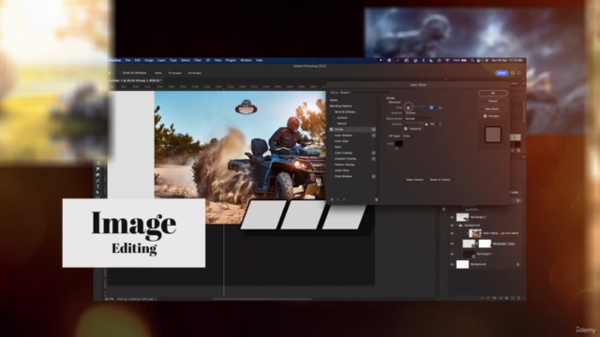This screenshot has height=337, width=600.
Task: Click the lock icon on Background layer
Action: tap(517, 264)
